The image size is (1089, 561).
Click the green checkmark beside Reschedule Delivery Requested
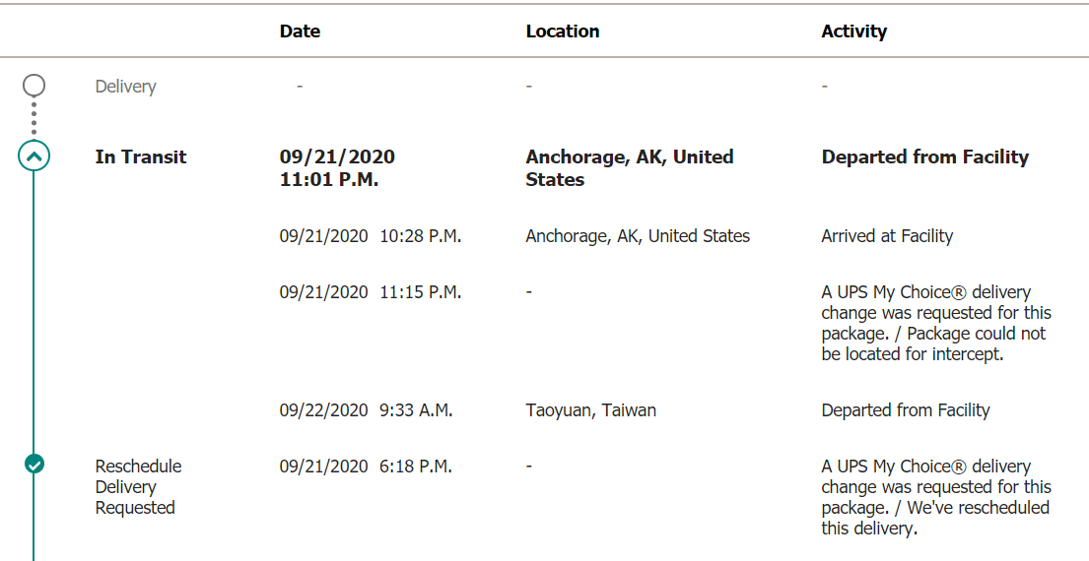(x=34, y=464)
